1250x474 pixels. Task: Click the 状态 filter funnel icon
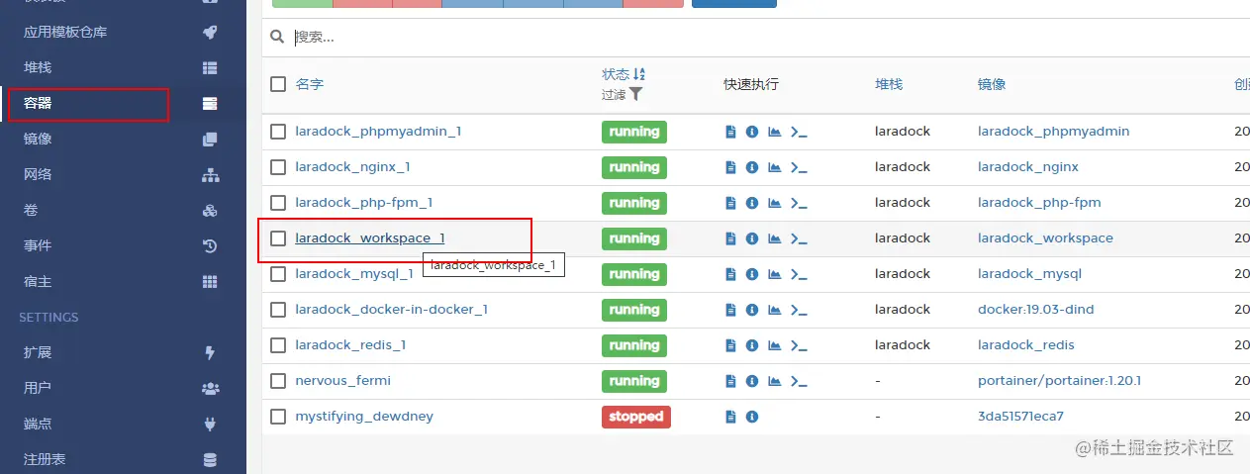635,94
